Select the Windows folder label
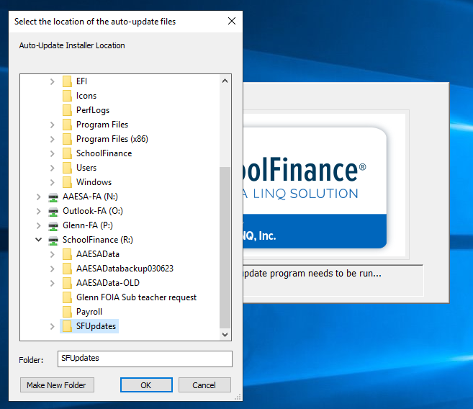This screenshot has width=473, height=409. coord(94,182)
